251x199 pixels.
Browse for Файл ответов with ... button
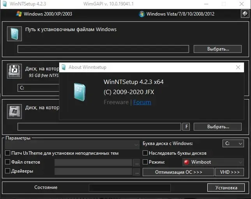pos(136,163)
